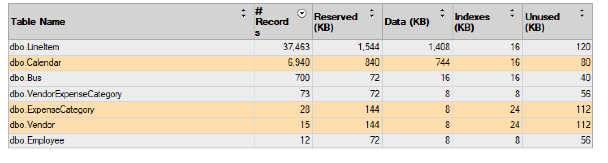Click the Data (KB) header label
This screenshot has height=163, width=608.
pyautogui.click(x=407, y=22)
